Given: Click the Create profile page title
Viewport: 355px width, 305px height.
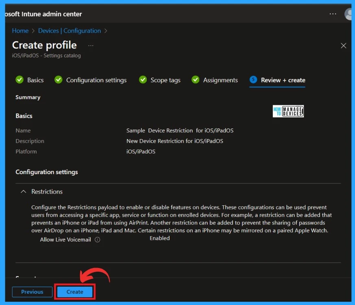Looking at the screenshot, I should click(44, 45).
